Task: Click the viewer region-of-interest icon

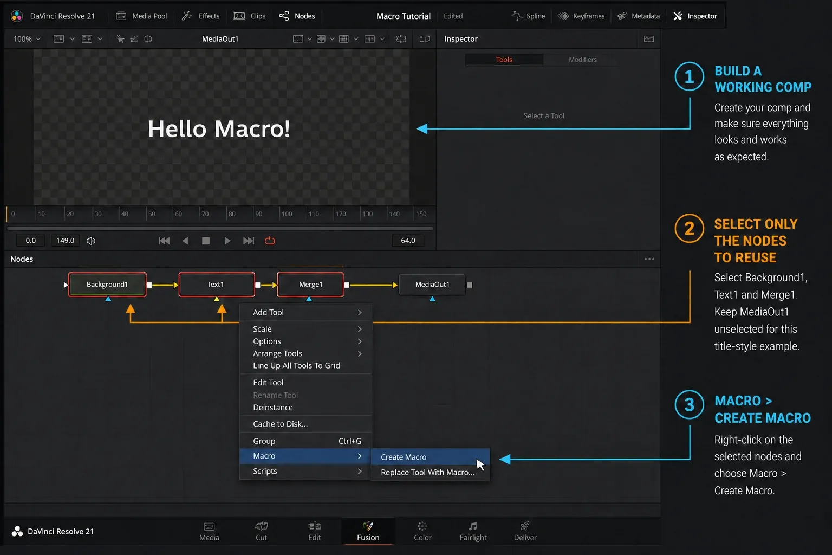Action: click(298, 39)
